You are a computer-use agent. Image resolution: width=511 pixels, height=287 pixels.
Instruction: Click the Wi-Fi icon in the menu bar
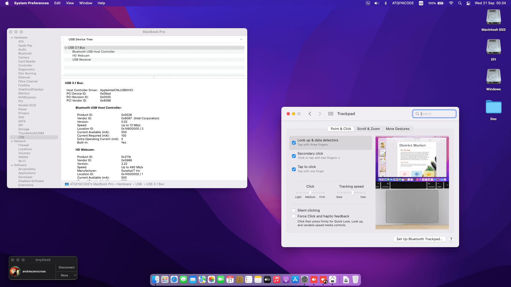[x=451, y=3]
